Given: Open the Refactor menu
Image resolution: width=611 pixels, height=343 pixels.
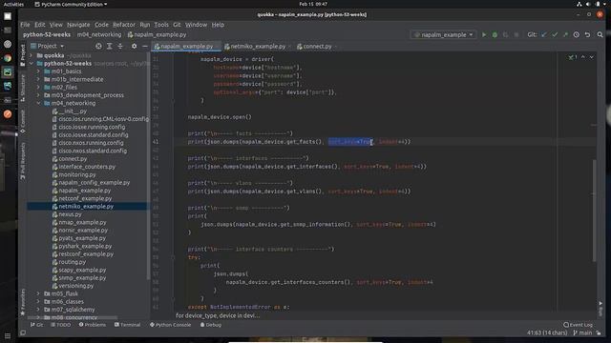Looking at the screenshot, I should tap(124, 25).
